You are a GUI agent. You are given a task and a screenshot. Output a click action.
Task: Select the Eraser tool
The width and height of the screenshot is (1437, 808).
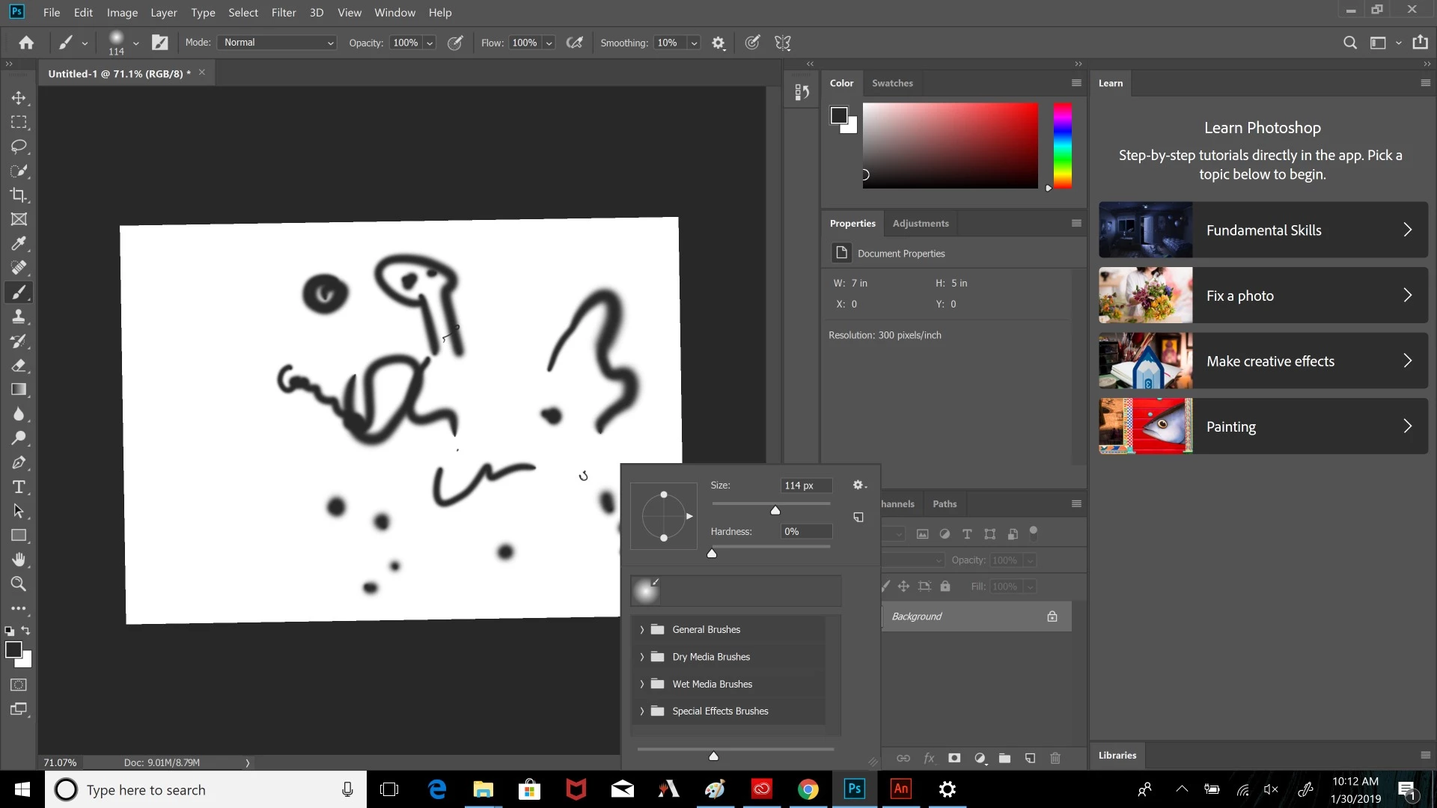(19, 366)
